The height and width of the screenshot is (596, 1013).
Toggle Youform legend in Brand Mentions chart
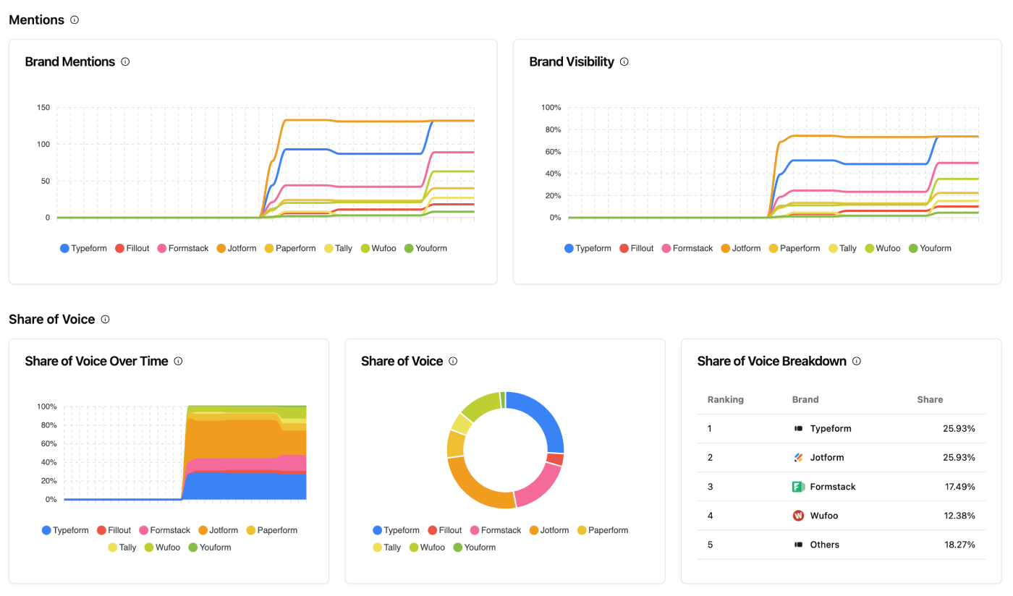tap(425, 249)
